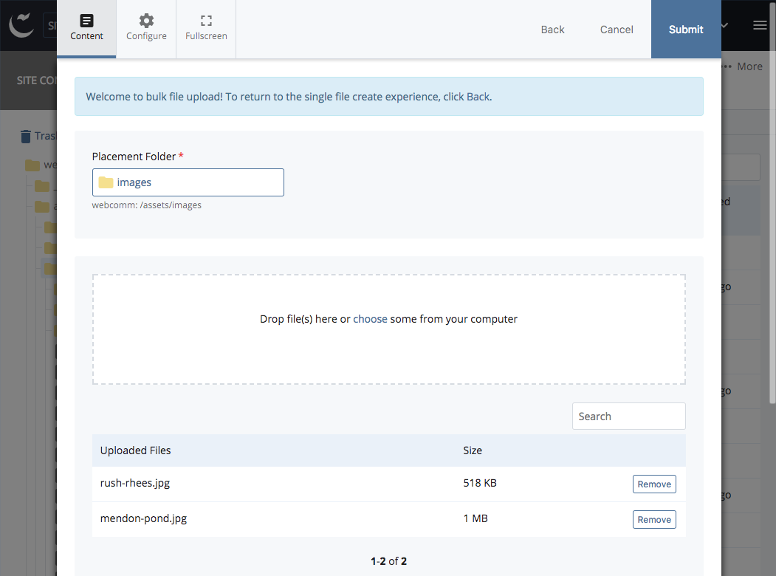Viewport: 776px width, 576px height.
Task: Click the Back button
Action: point(552,30)
